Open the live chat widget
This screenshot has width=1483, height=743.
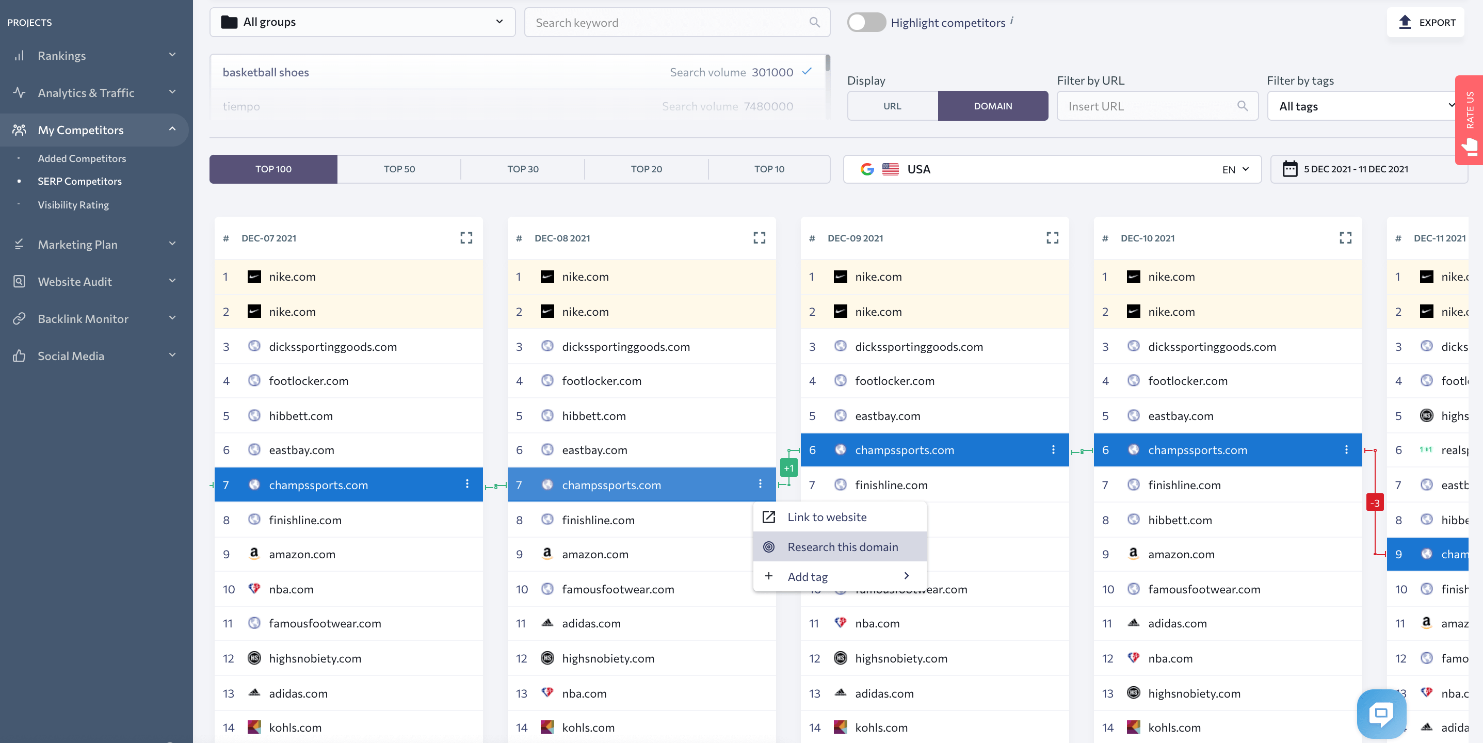(1381, 714)
